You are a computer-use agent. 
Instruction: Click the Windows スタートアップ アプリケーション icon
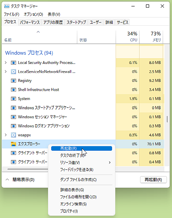point(13,108)
